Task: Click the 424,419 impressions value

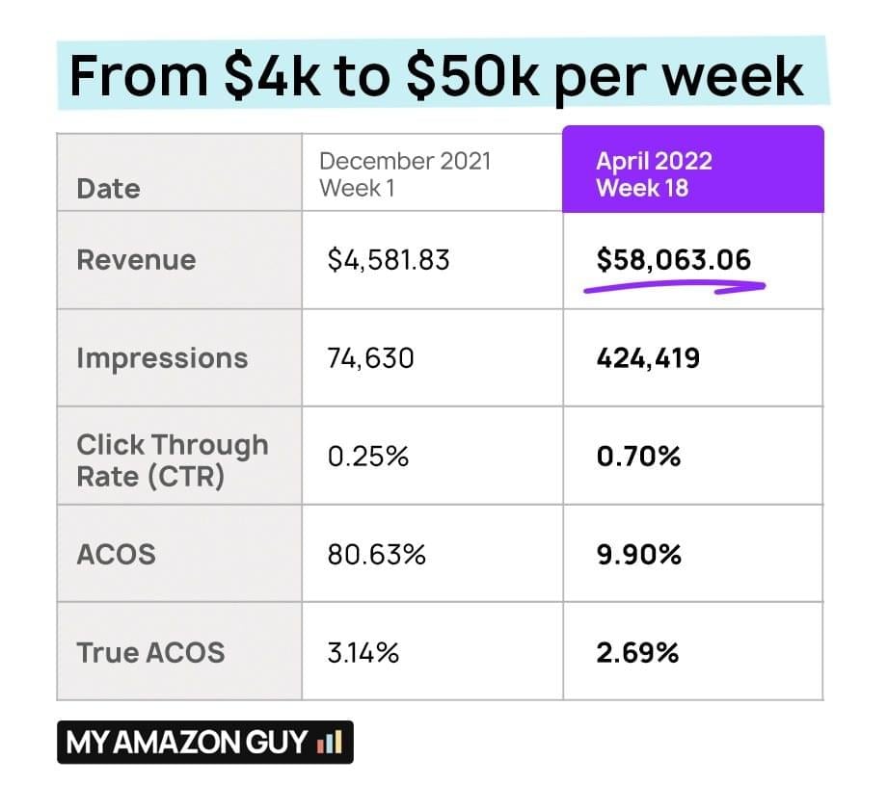Action: click(x=648, y=358)
